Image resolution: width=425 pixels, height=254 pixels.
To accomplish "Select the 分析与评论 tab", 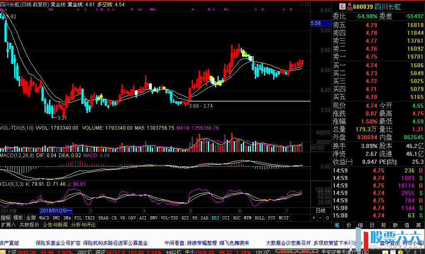I will tap(84, 225).
